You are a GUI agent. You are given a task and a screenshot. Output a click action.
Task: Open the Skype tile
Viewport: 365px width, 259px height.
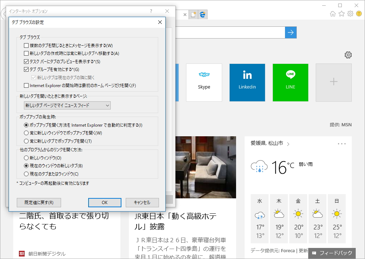(204, 82)
